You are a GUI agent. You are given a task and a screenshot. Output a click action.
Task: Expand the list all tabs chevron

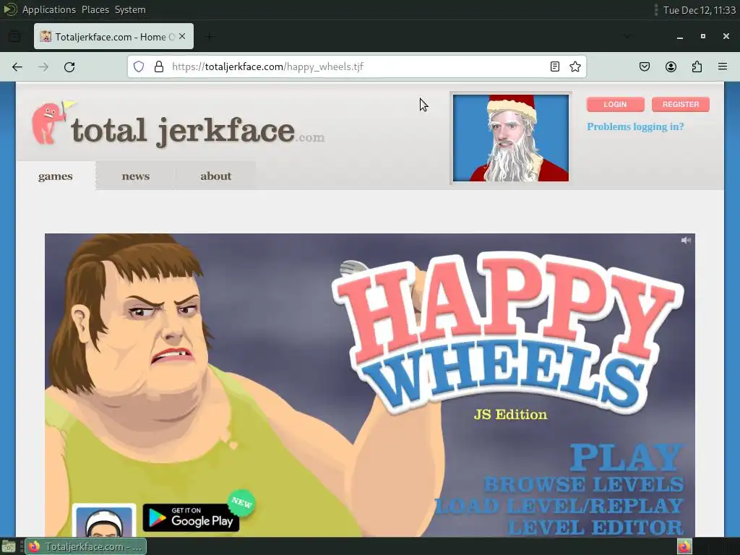[627, 36]
